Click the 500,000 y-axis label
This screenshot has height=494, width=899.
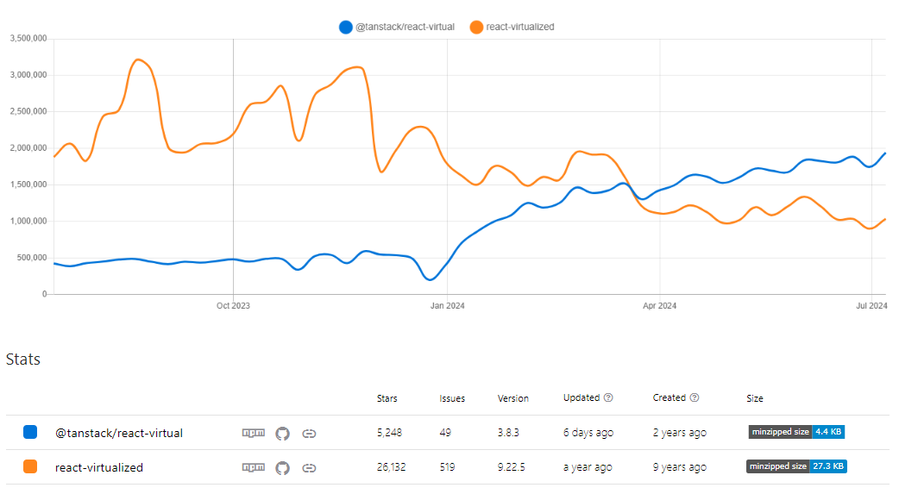pos(32,258)
